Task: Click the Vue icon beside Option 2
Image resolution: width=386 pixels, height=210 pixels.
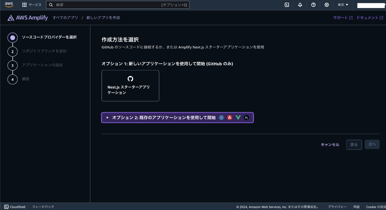Action: (x=238, y=117)
